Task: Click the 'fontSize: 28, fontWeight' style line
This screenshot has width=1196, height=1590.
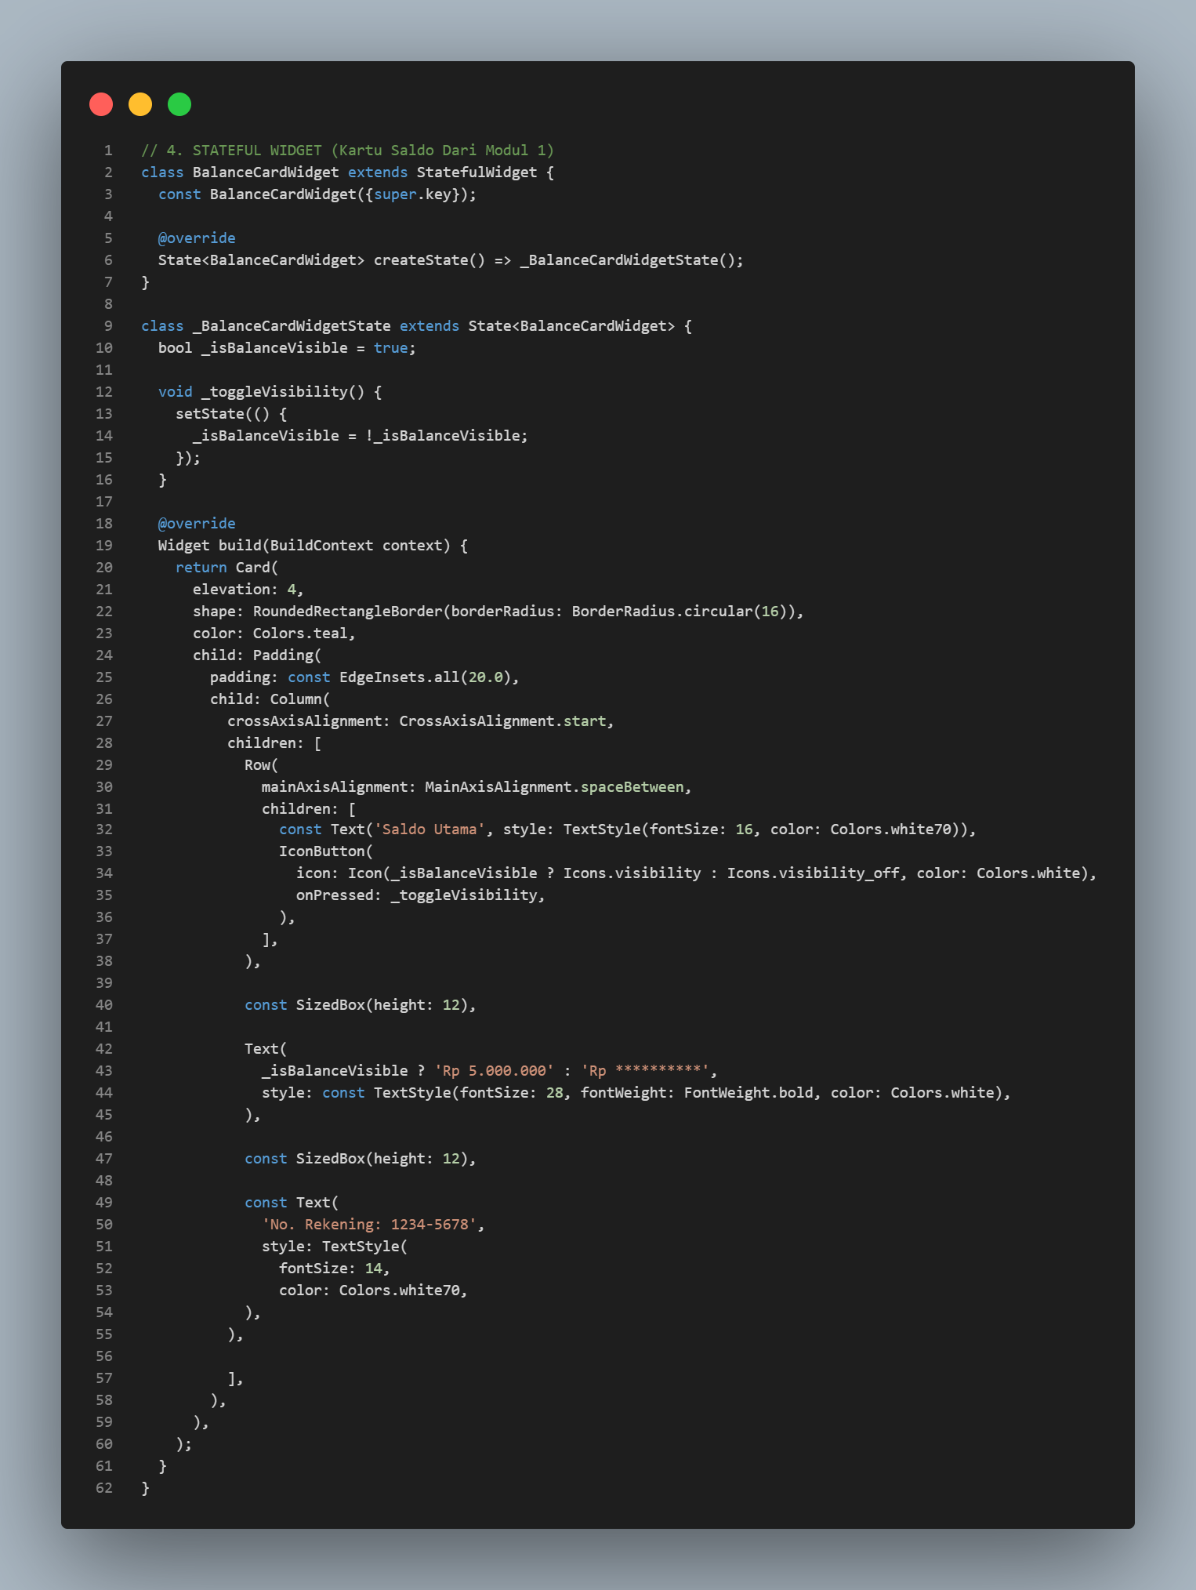Action: point(636,1092)
